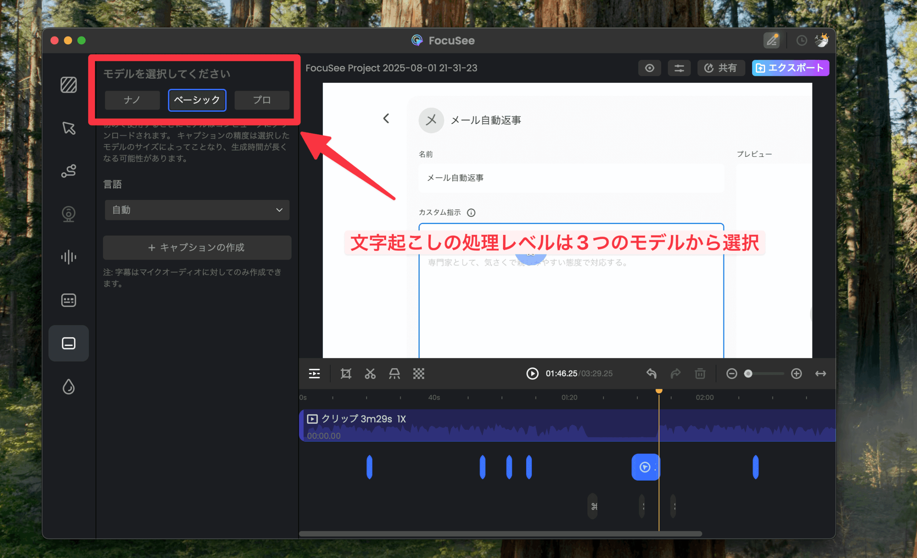The width and height of the screenshot is (917, 558).
Task: Open the keyboard shortcuts sidebar panel
Action: pyautogui.click(x=69, y=300)
